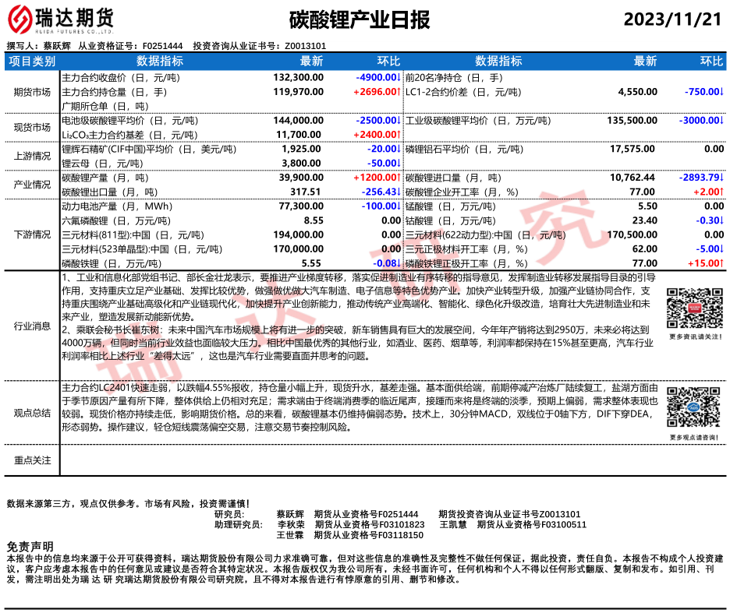Select the 现货市场 row category
Image resolution: width=730 pixels, height=613 pixels.
coord(32,128)
